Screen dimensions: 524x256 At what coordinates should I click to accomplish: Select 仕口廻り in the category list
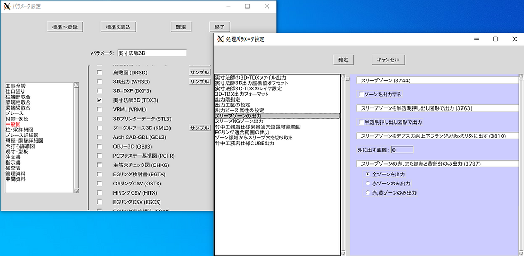click(x=16, y=91)
